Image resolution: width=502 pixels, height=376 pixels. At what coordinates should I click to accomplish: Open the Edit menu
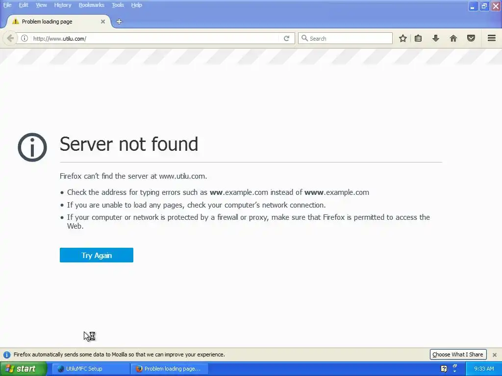pos(24,5)
